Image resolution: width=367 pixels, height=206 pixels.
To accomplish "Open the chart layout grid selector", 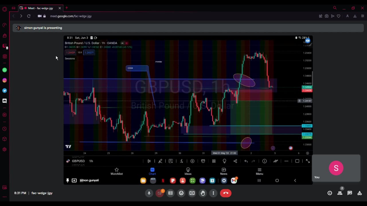I will pyautogui.click(x=214, y=161).
